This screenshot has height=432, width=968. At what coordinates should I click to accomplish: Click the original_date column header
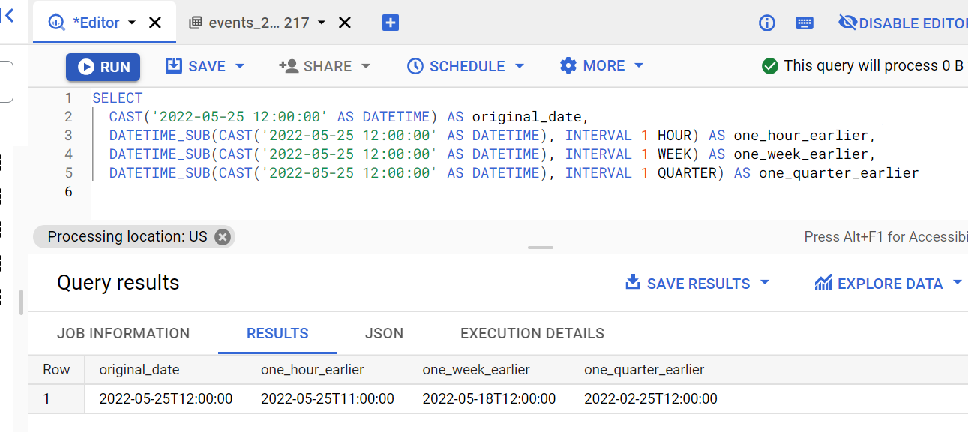click(x=139, y=369)
